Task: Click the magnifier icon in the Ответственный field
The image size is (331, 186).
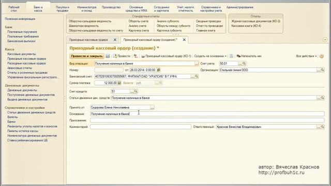Action: pos(322,127)
